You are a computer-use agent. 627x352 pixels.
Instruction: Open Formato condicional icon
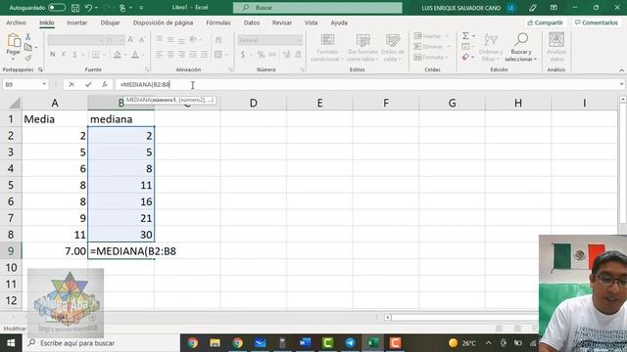point(327,40)
